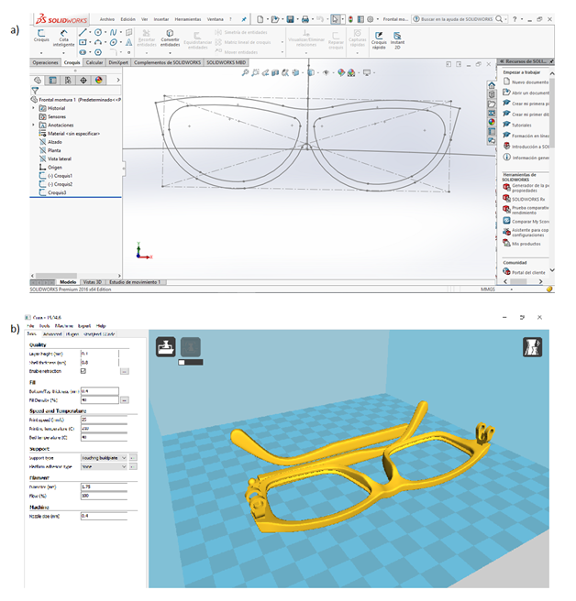
Task: Expand the Historial tree node
Action: [x=34, y=108]
